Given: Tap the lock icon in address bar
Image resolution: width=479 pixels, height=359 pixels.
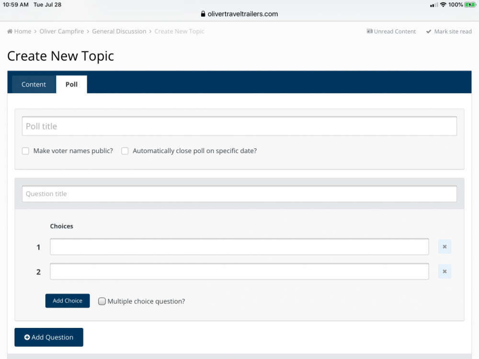Looking at the screenshot, I should [x=203, y=14].
